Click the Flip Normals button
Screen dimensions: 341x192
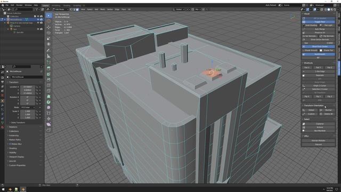tap(327, 36)
